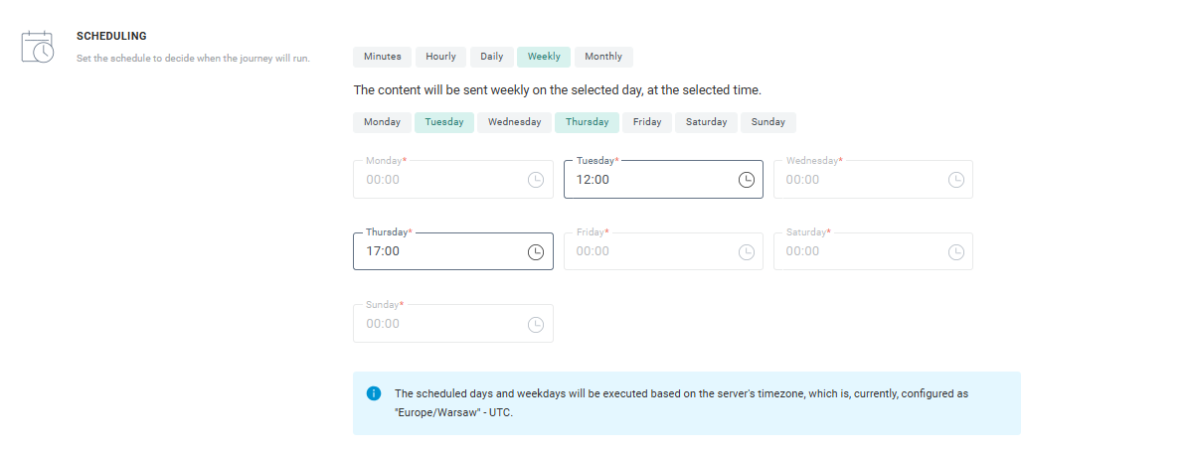
Task: Click the Tuesday time field showing 12:00
Action: pyautogui.click(x=646, y=180)
